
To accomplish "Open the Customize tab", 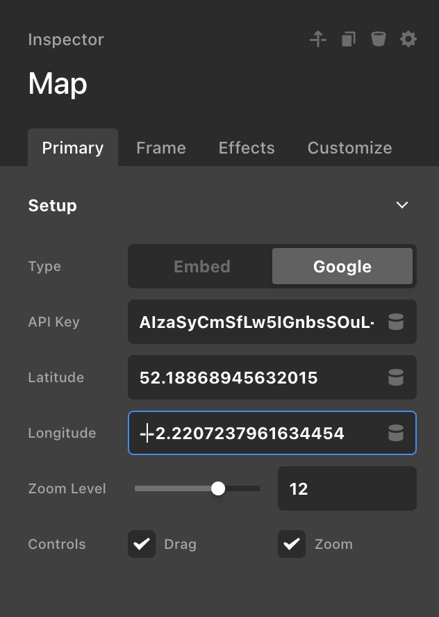I will [x=349, y=148].
